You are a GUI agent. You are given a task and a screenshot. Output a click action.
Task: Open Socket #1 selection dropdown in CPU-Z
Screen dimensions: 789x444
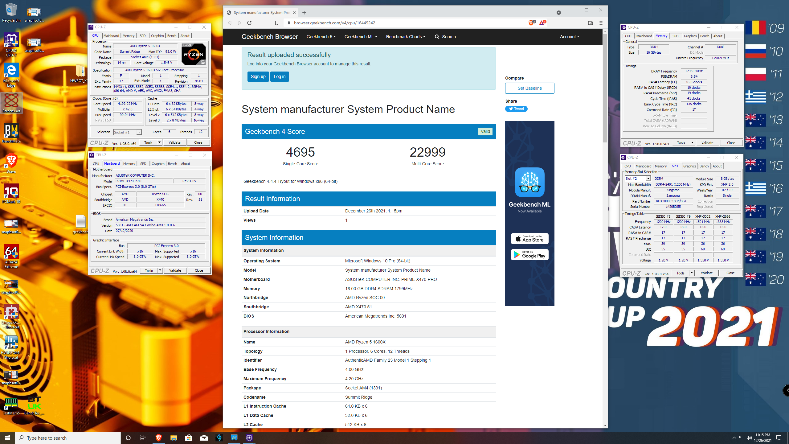pyautogui.click(x=127, y=132)
